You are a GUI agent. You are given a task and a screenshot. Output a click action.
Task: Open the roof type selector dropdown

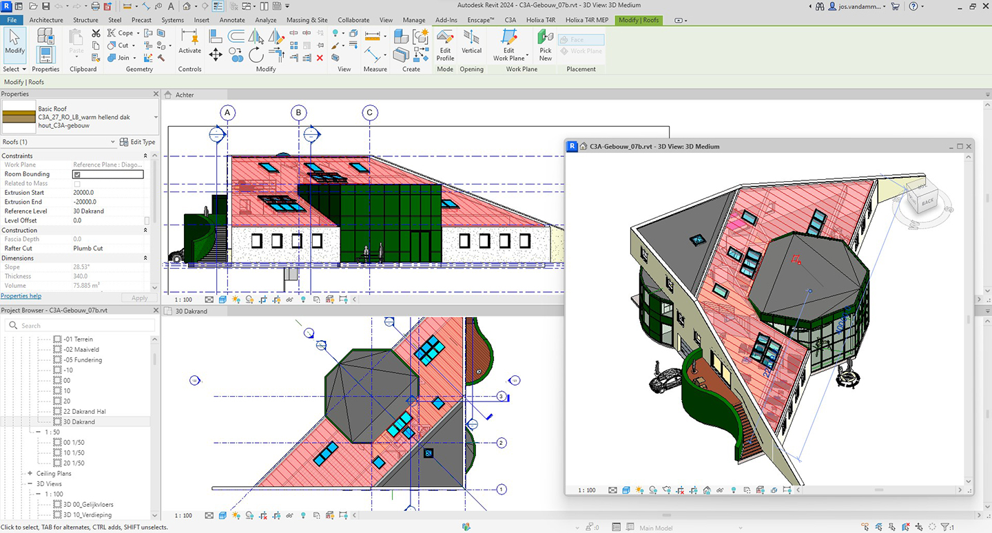click(155, 117)
